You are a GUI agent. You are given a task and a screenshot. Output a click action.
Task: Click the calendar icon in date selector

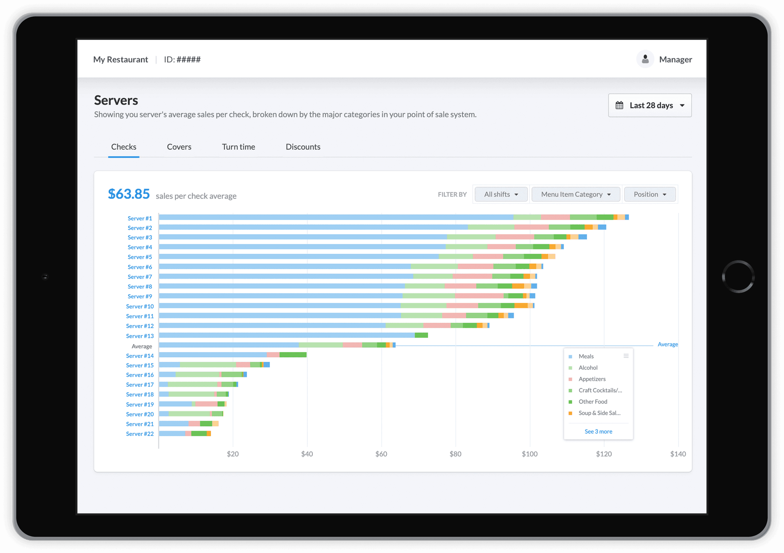pos(619,105)
